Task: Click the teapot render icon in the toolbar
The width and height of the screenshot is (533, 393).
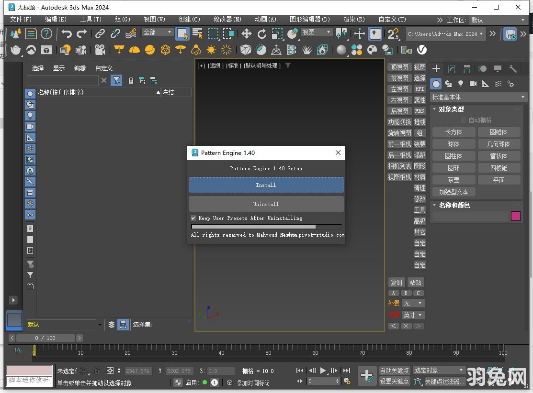Action: [x=15, y=49]
